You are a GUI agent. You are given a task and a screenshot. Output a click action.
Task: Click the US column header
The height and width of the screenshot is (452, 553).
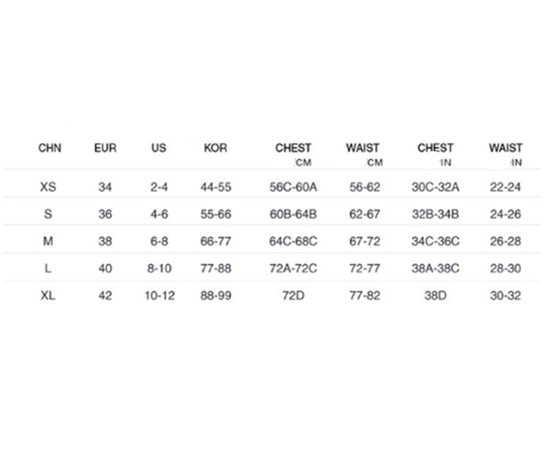click(159, 148)
